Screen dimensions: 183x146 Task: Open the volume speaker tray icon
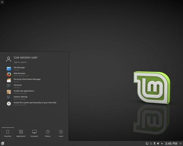pos(158,143)
